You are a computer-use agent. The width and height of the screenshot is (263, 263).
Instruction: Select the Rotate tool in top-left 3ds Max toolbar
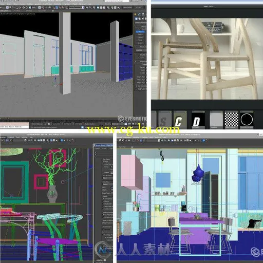[27, 8]
